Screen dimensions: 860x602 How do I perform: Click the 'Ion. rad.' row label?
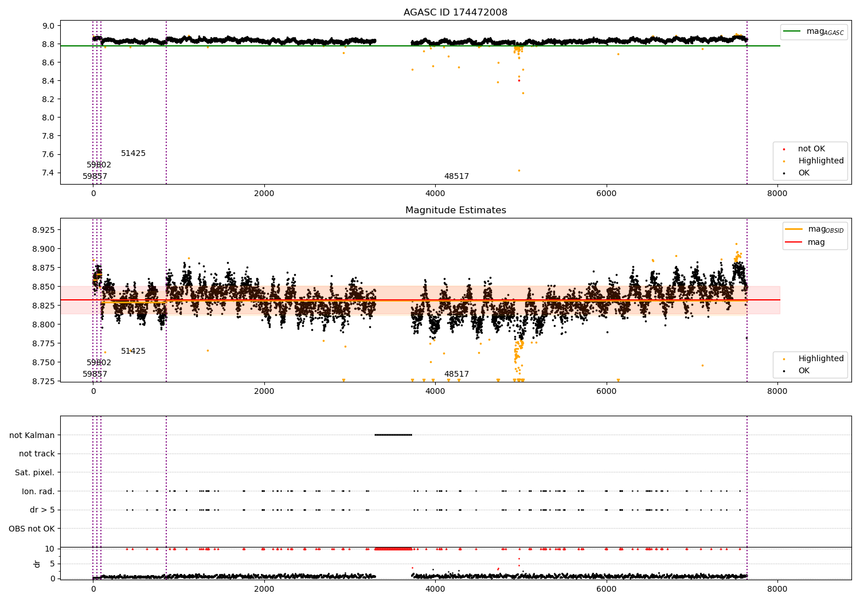click(x=38, y=491)
